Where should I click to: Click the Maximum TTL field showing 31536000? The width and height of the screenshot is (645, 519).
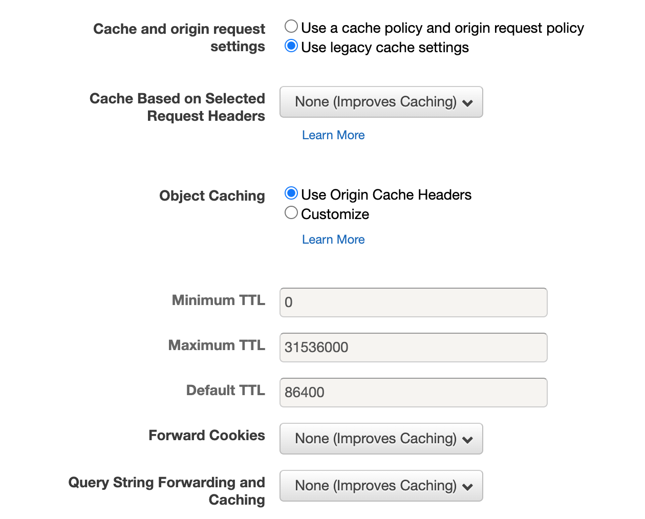[414, 348]
